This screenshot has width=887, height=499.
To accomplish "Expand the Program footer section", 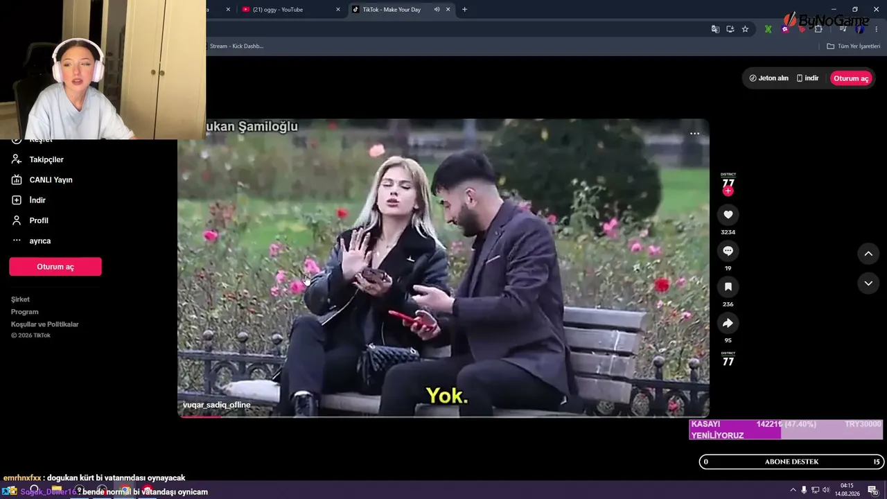I will click(24, 312).
